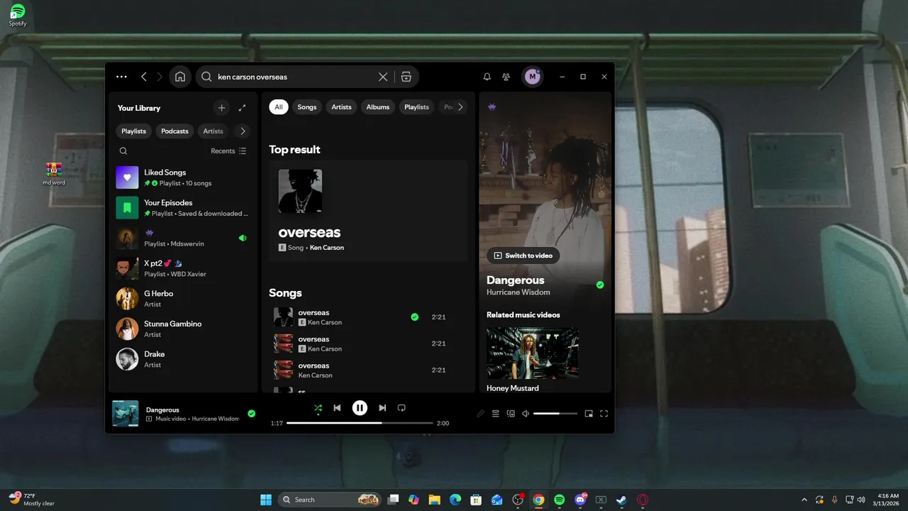This screenshot has height=511, width=908.
Task: Open Recents sort dropdown
Action: (228, 151)
